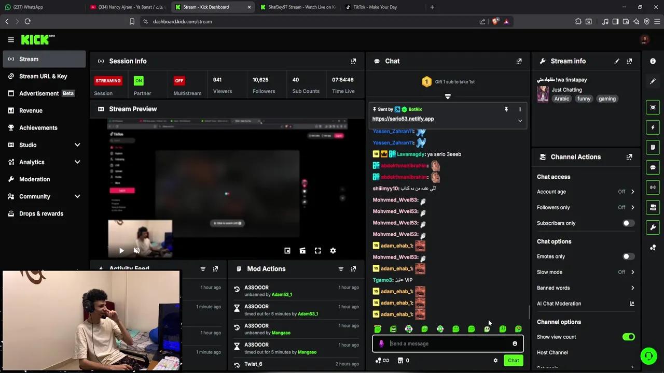This screenshot has height=373, width=664.
Task: Open a new browser tab
Action: (432, 7)
